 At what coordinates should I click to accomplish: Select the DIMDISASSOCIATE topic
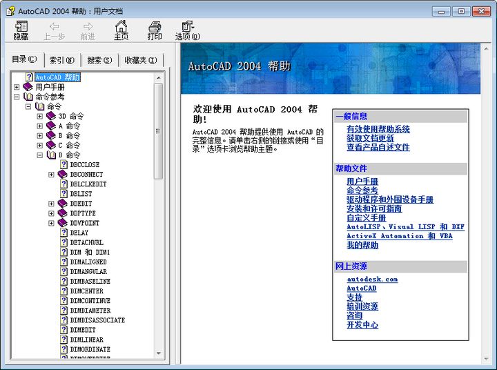[97, 320]
